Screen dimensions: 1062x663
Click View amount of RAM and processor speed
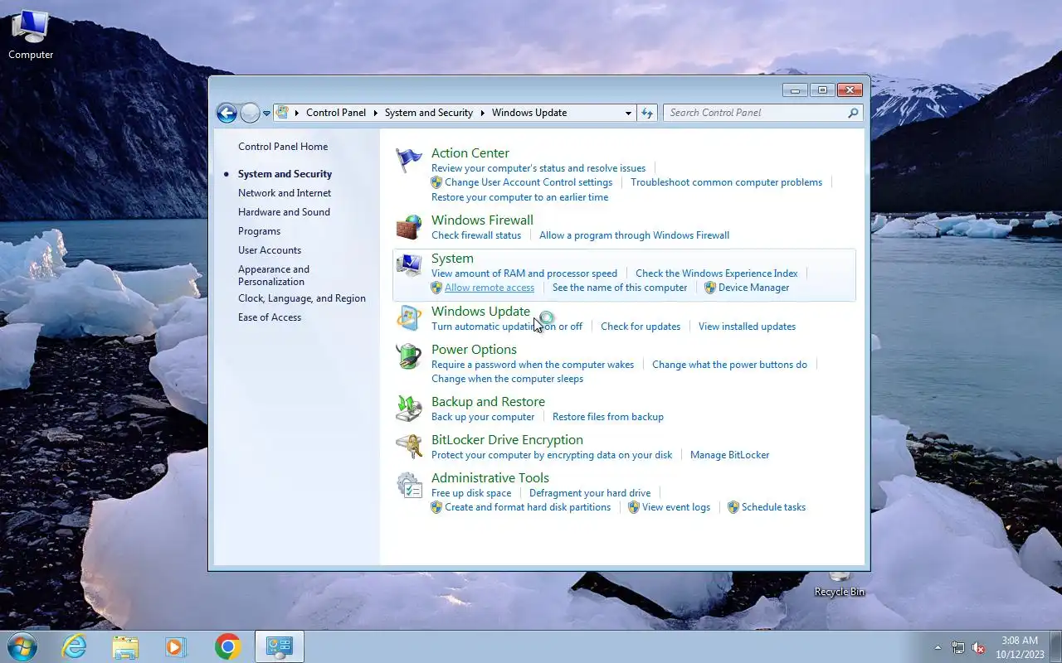524,273
